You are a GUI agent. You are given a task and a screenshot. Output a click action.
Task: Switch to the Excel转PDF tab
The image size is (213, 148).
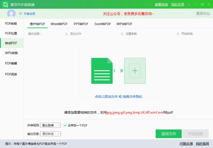(103, 24)
